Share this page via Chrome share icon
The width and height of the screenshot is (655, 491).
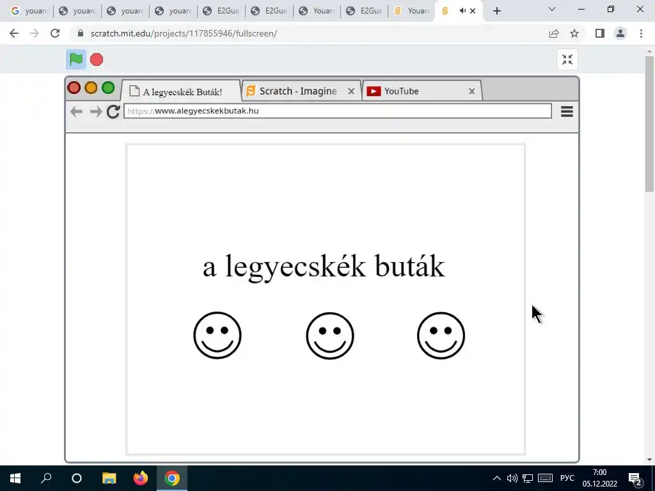tap(554, 33)
